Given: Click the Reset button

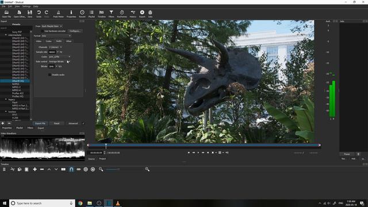Looking at the screenshot, I should click(56, 123).
